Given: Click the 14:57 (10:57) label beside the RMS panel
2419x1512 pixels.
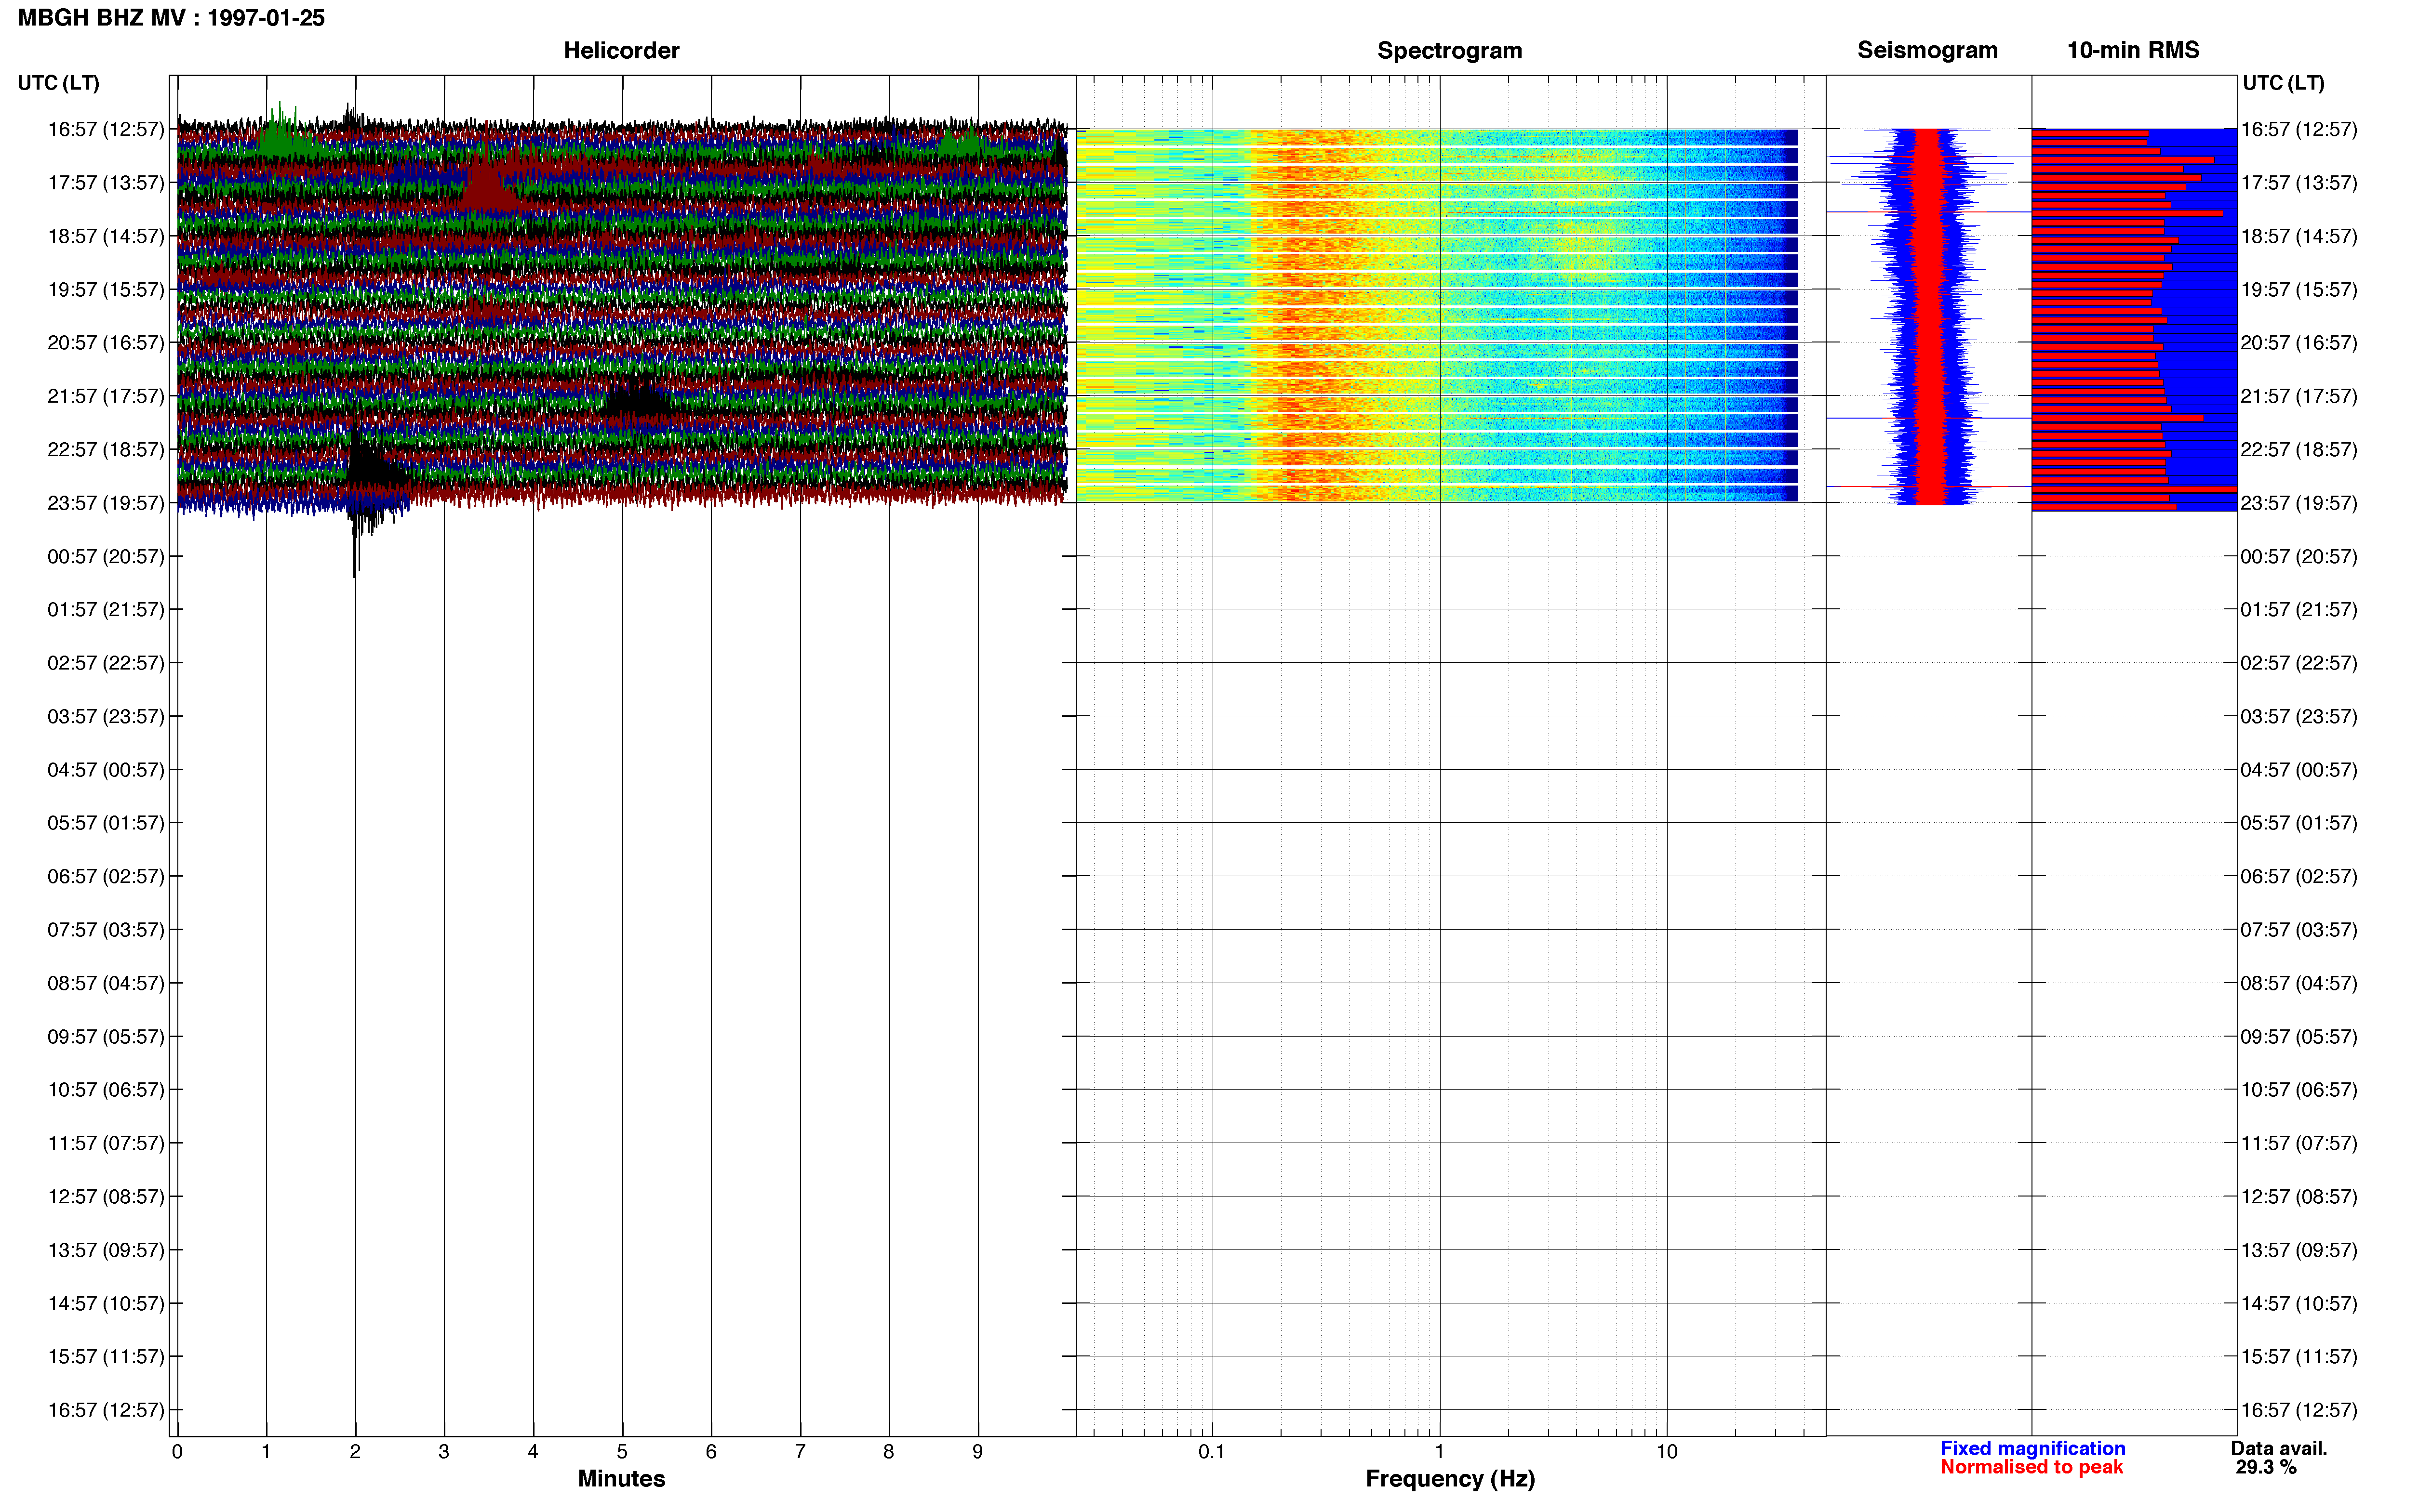Looking at the screenshot, I should pyautogui.click(x=2299, y=1303).
